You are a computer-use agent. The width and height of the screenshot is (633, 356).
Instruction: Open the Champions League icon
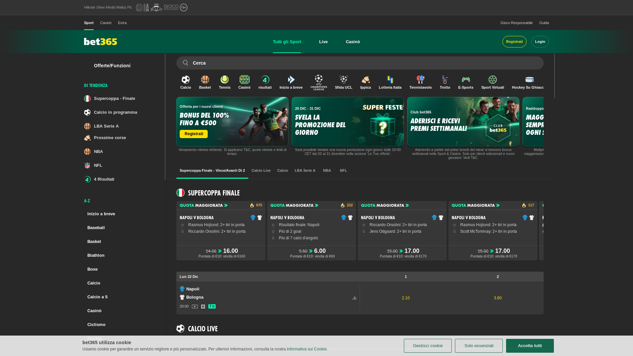pos(319,82)
